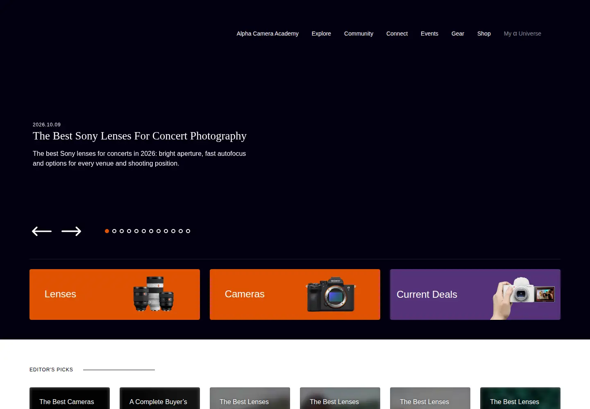Image resolution: width=590 pixels, height=409 pixels.
Task: Open the Alpha Camera Academy menu
Action: coord(268,34)
